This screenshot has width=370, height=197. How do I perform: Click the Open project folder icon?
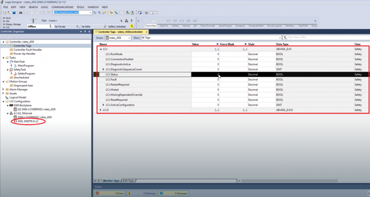click(x=9, y=12)
